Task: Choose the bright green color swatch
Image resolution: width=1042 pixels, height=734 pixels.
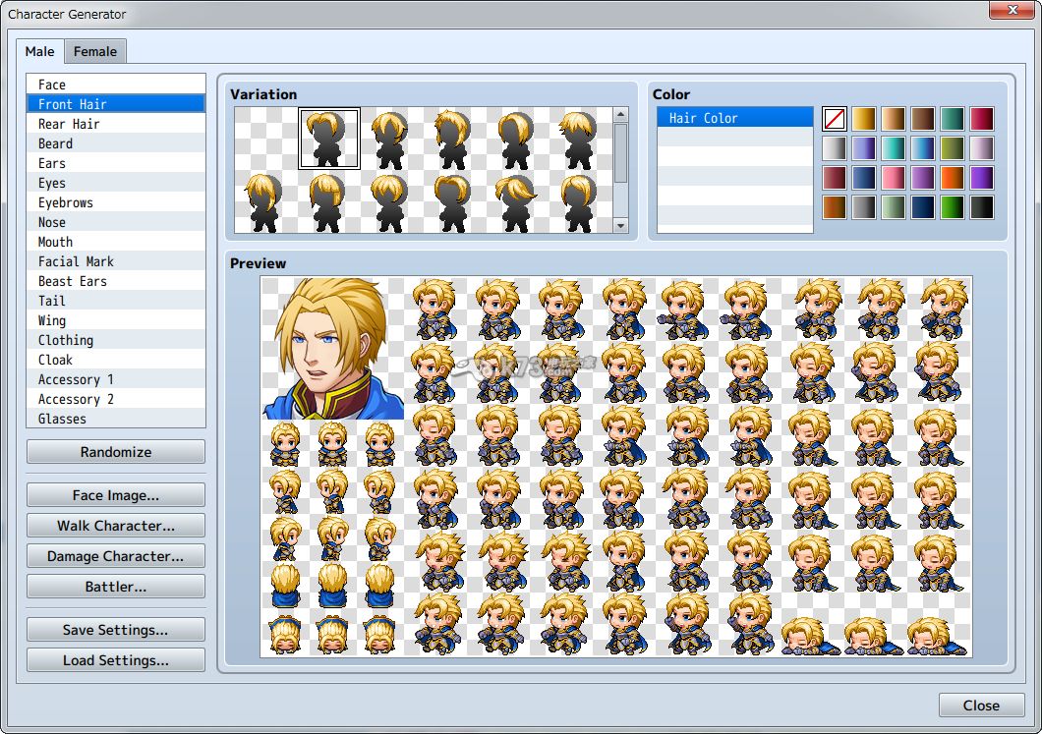Action: click(x=952, y=207)
